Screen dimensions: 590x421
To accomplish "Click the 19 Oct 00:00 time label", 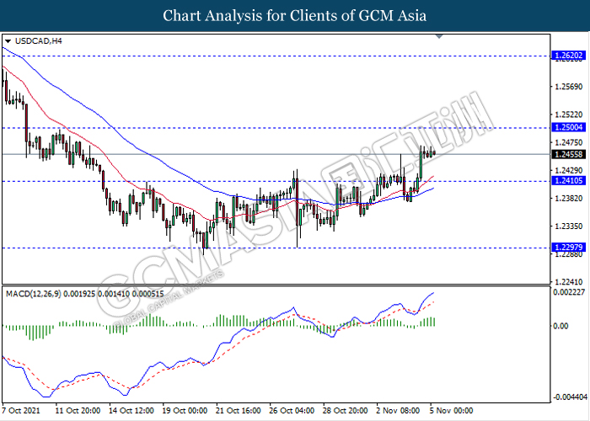I will click(185, 411).
